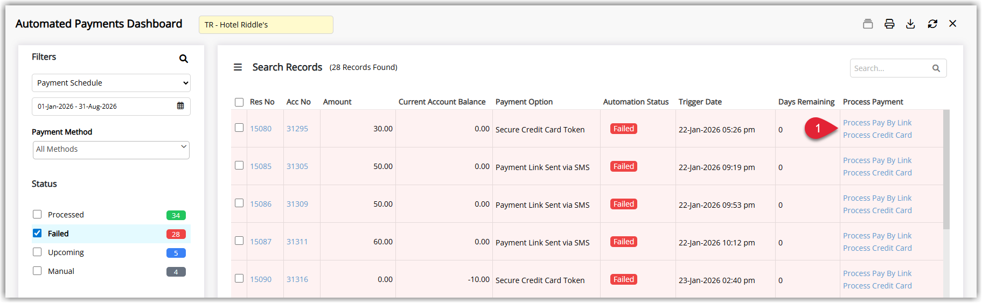Sort by the Automation Status column header
This screenshot has height=303, width=982.
[636, 102]
